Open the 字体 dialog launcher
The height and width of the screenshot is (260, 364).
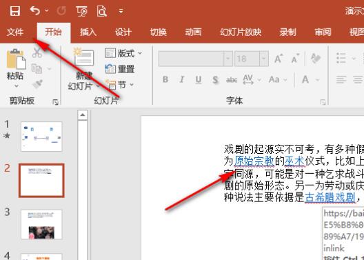[x=323, y=102]
